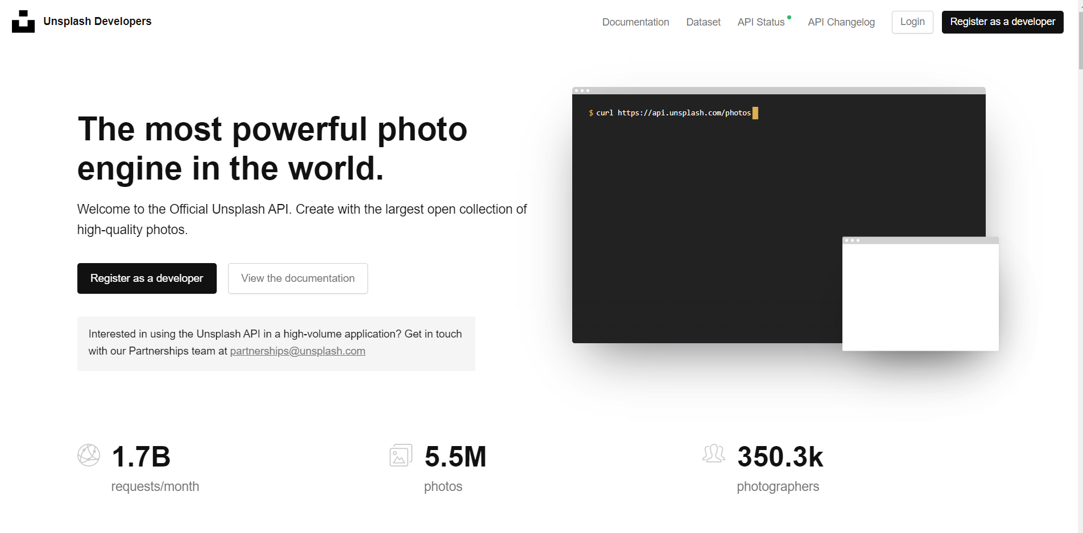Click the photo icon beside 5.5M
Image resolution: width=1083 pixels, height=533 pixels.
coord(401,455)
